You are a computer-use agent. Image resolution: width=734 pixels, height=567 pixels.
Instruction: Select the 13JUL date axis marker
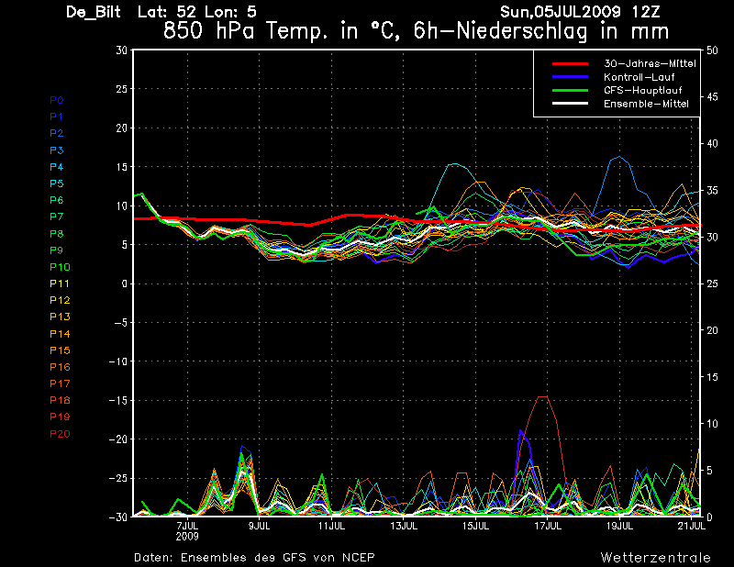pos(404,526)
